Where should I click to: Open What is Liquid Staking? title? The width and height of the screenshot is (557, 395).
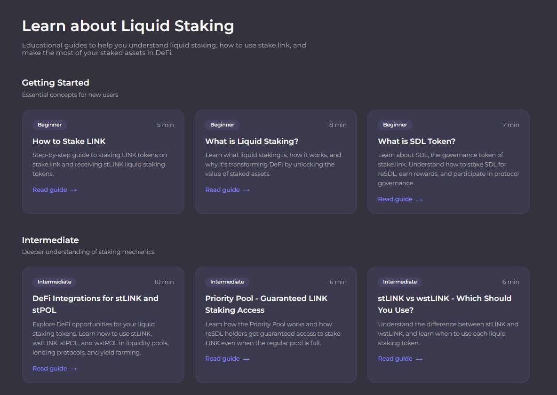[x=252, y=141]
